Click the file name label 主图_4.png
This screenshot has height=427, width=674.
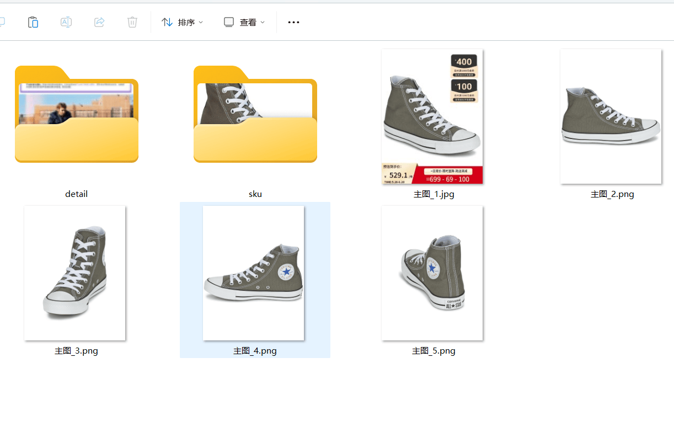click(255, 351)
